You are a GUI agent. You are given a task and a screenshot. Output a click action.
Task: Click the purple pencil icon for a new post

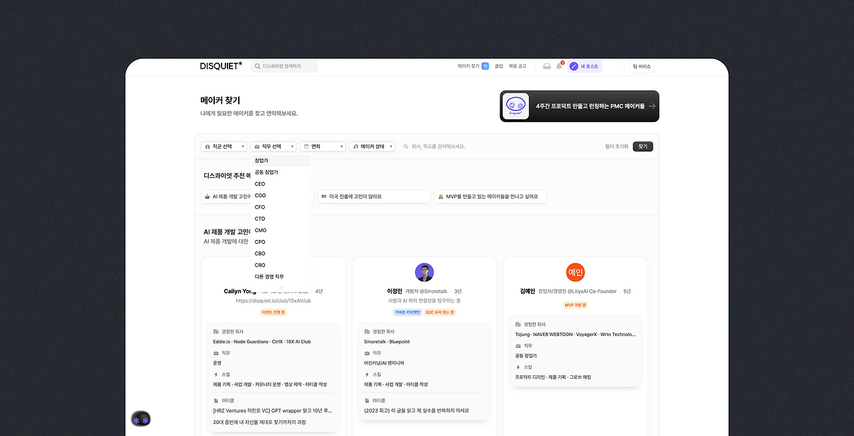pyautogui.click(x=574, y=67)
